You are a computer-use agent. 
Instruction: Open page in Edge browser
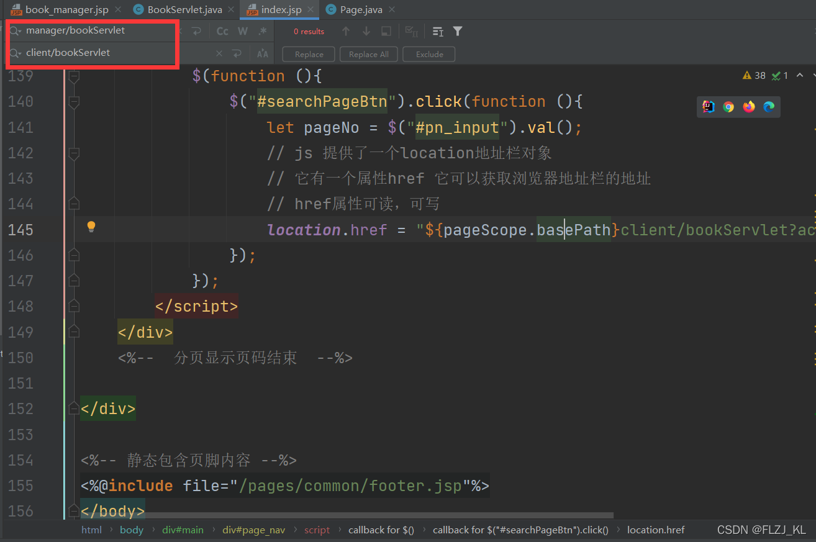pyautogui.click(x=769, y=107)
